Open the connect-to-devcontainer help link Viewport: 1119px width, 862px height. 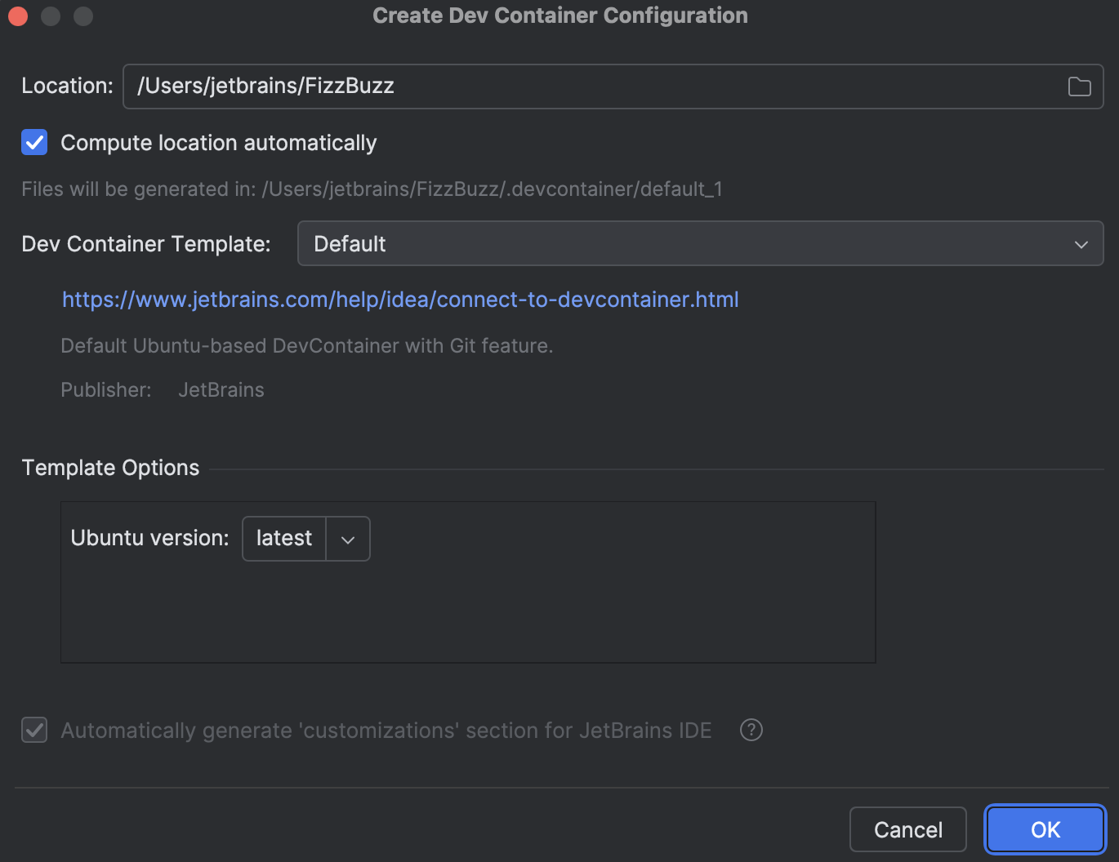[399, 300]
